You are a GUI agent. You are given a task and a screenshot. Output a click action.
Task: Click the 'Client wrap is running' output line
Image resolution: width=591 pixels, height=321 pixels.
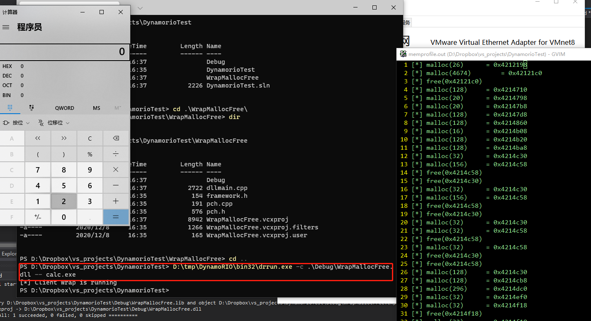68,282
